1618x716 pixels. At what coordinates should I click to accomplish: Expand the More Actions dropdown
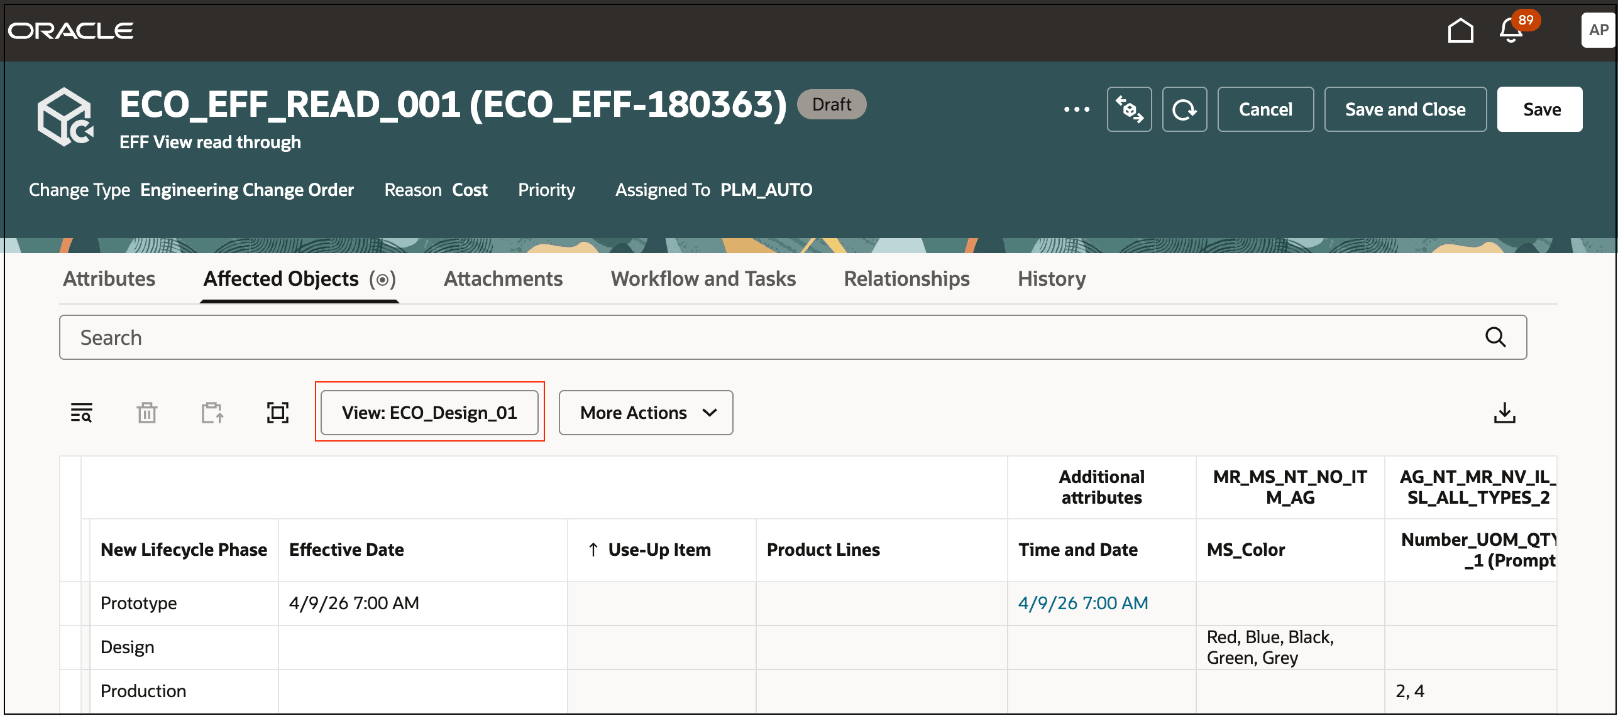click(x=646, y=413)
